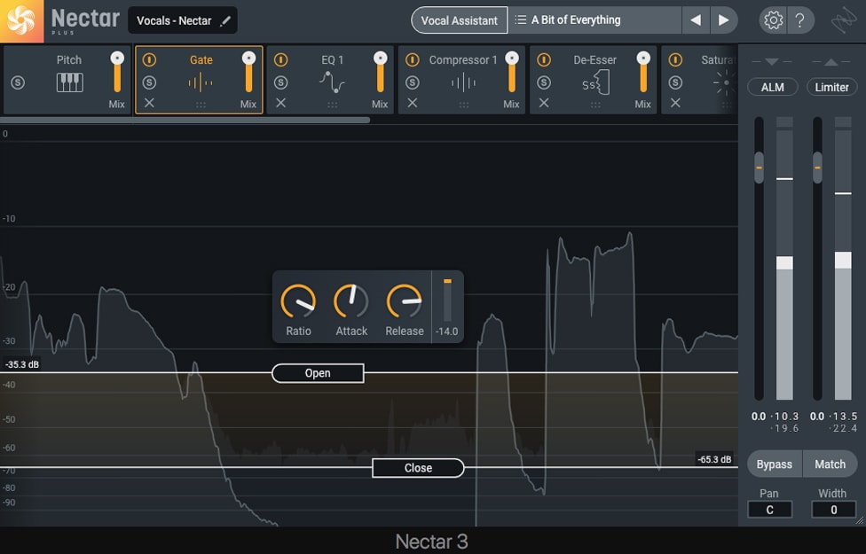Solo the De-Esser module

point(543,82)
